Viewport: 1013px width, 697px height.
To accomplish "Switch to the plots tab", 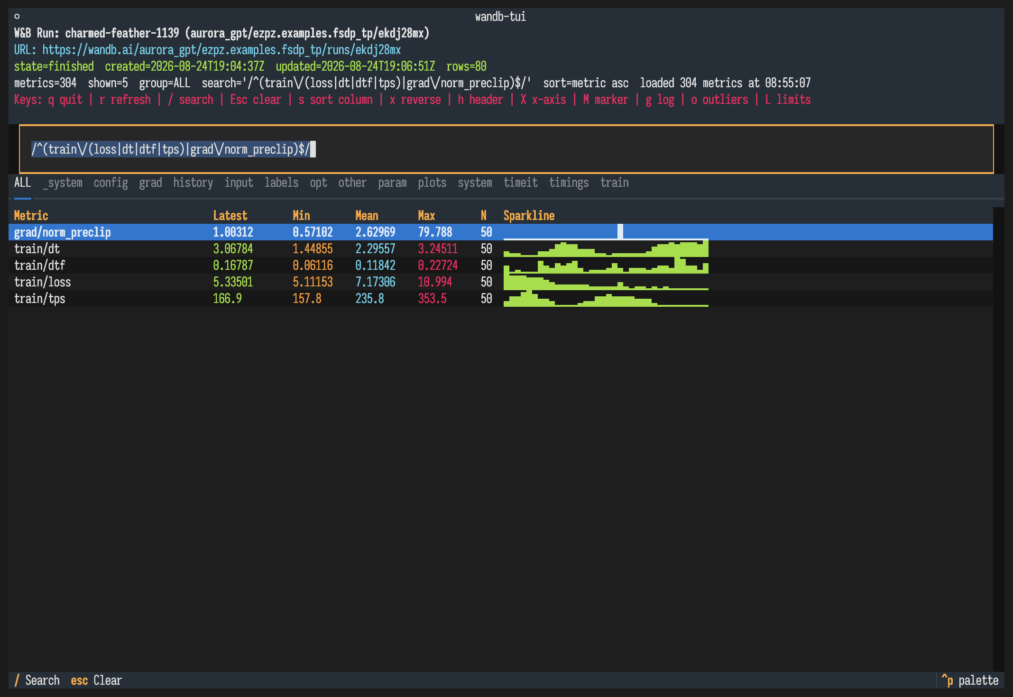I will pyautogui.click(x=433, y=183).
